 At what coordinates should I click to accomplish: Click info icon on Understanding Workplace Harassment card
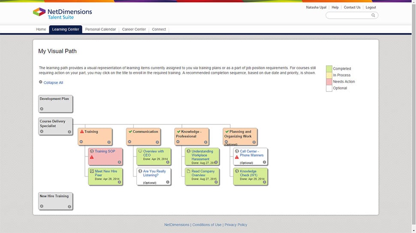coord(216,162)
